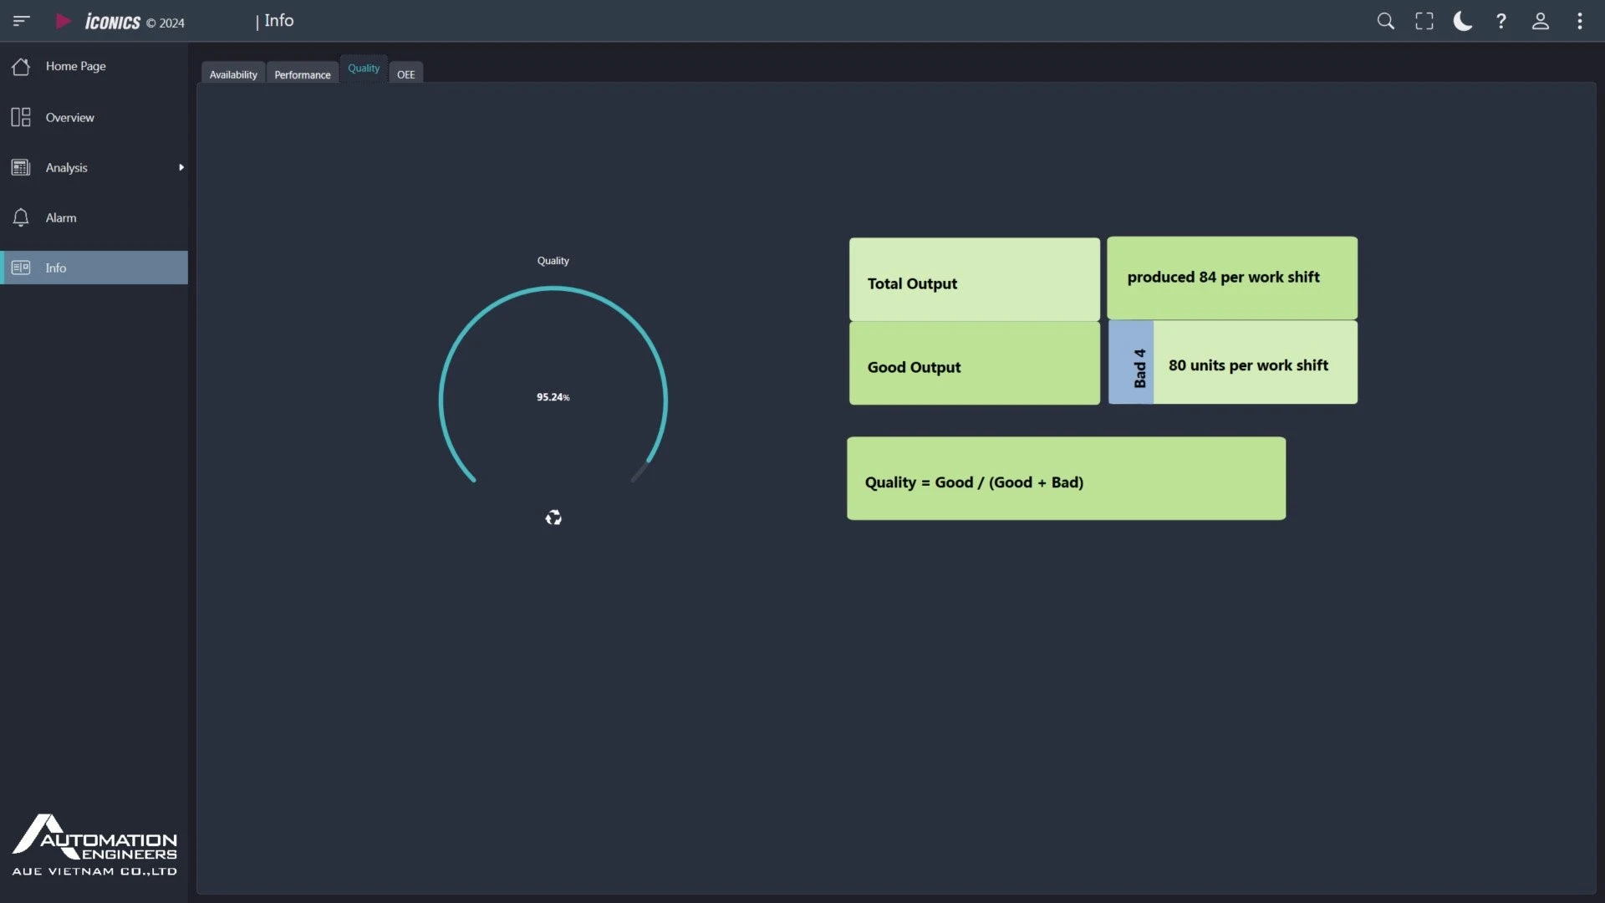Click the fullscreen toggle button
This screenshot has width=1605, height=903.
(1425, 20)
